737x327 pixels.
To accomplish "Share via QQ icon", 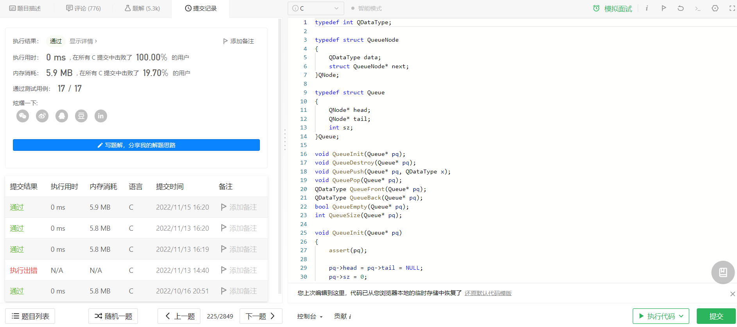I will (x=62, y=116).
